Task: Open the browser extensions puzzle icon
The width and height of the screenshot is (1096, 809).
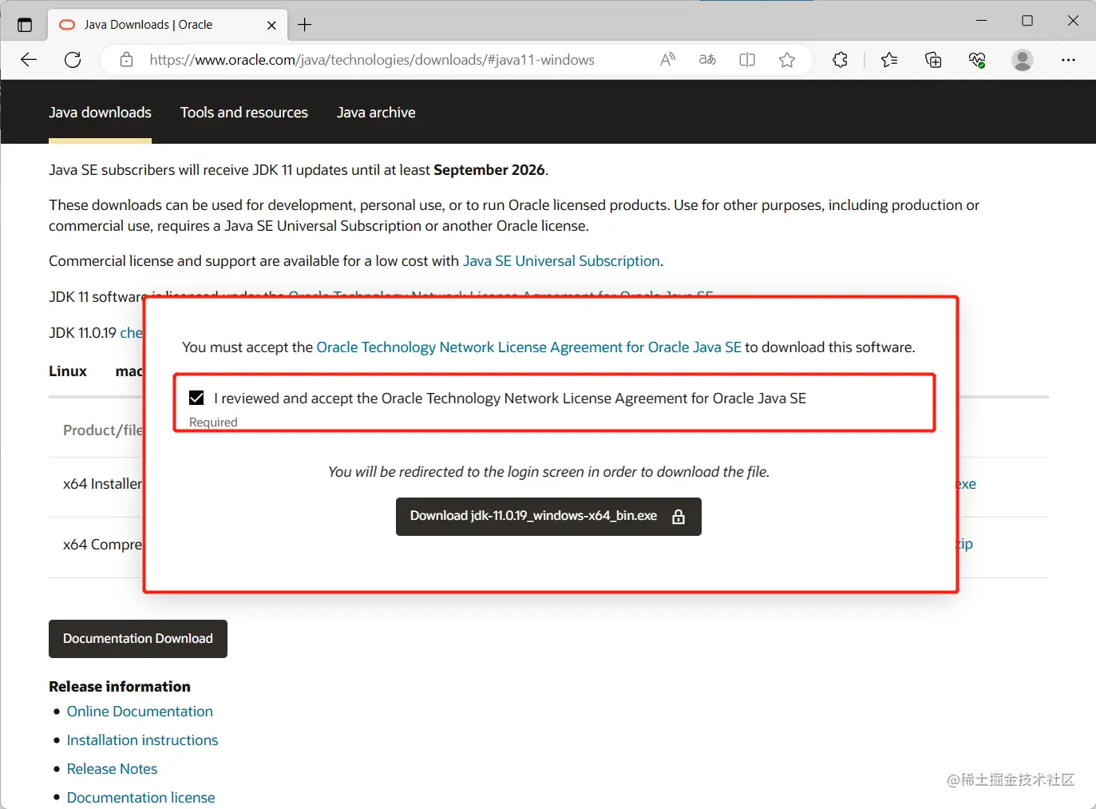Action: [x=840, y=60]
